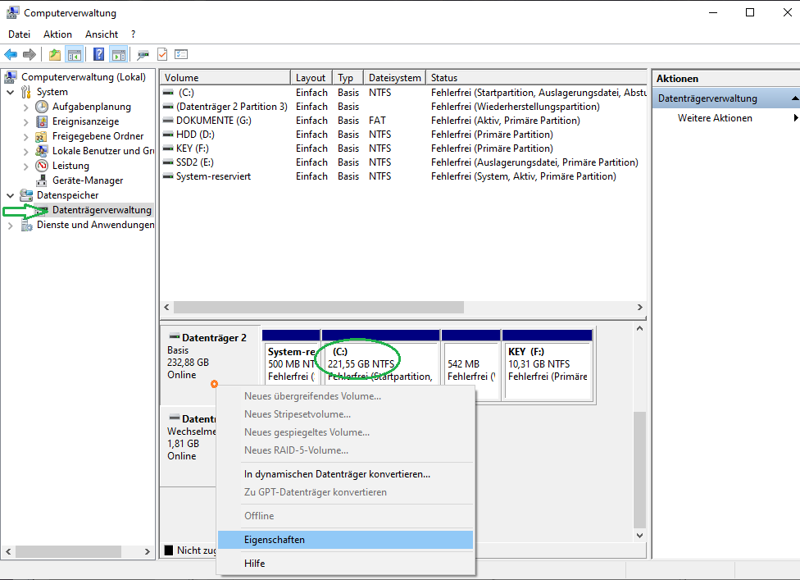Viewport: 800px width, 580px height.
Task: Expand Dienste und Anwendungen node
Action: tap(10, 225)
